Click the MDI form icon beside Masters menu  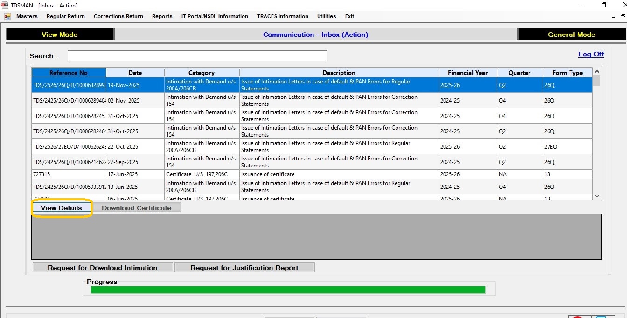[7, 16]
